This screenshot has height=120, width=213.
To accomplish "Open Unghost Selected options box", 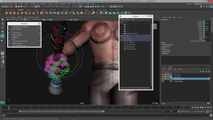I will pos(39,35).
